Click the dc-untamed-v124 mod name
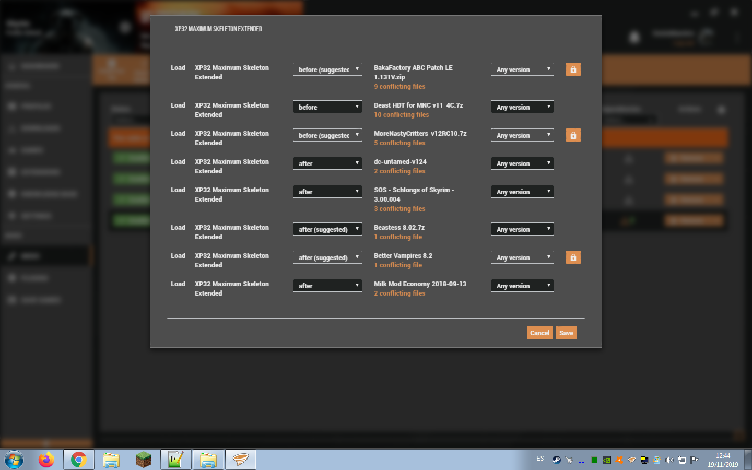 tap(400, 162)
